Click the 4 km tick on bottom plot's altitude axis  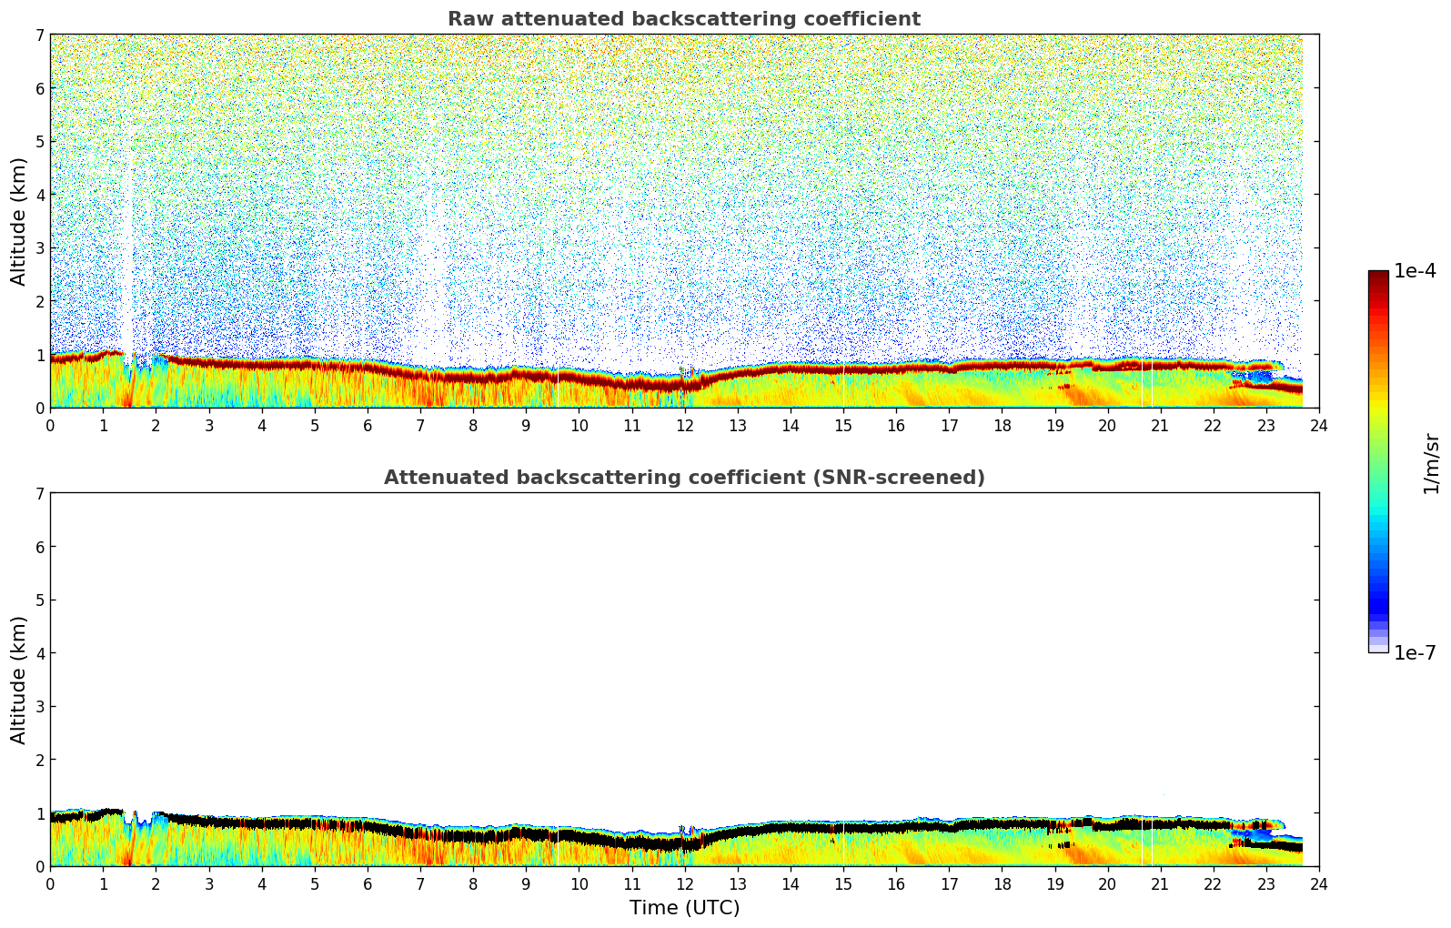click(40, 653)
